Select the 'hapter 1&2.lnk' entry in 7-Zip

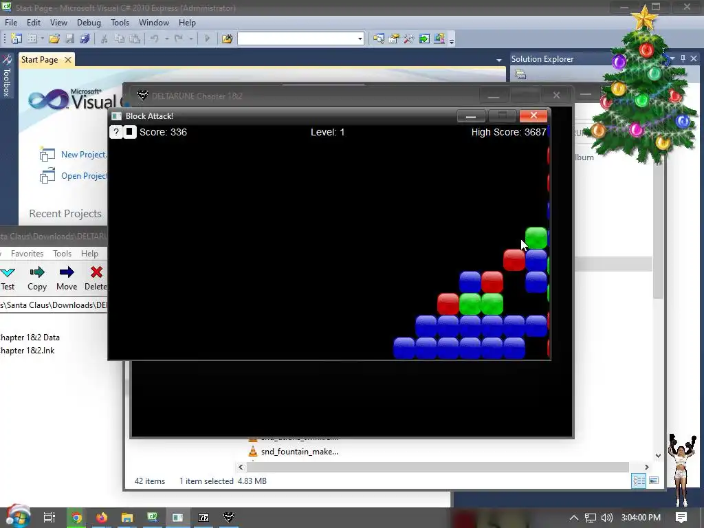coord(27,351)
